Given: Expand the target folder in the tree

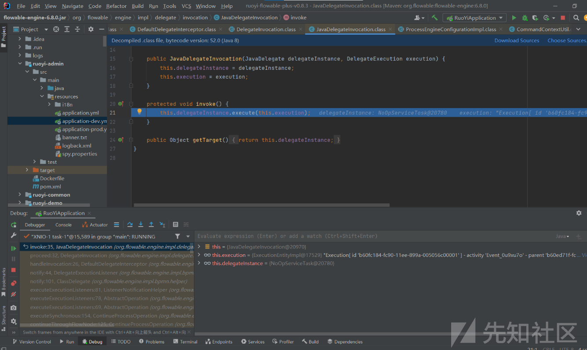Looking at the screenshot, I should coord(27,170).
